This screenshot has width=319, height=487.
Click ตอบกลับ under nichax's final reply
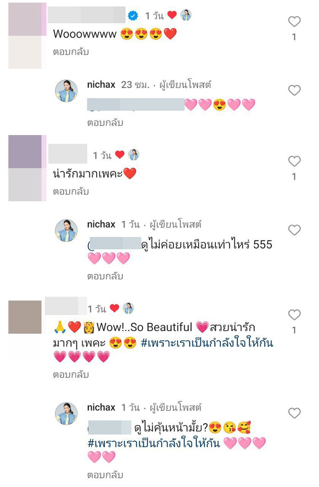pyautogui.click(x=105, y=475)
